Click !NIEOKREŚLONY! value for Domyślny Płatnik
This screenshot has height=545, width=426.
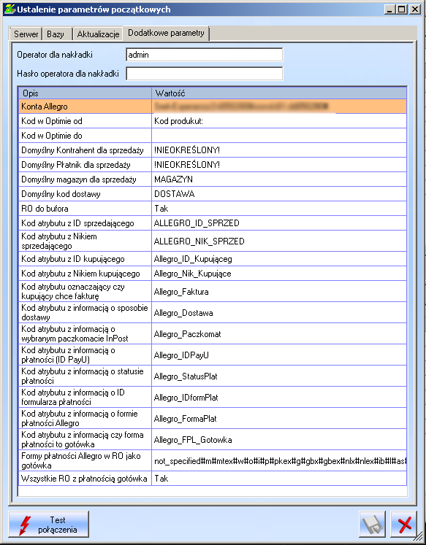279,165
